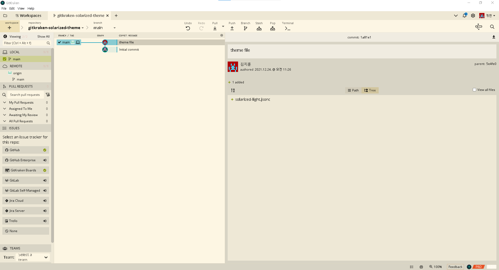Select the GitHub issue tracker
The height and width of the screenshot is (270, 499).
(x=26, y=150)
